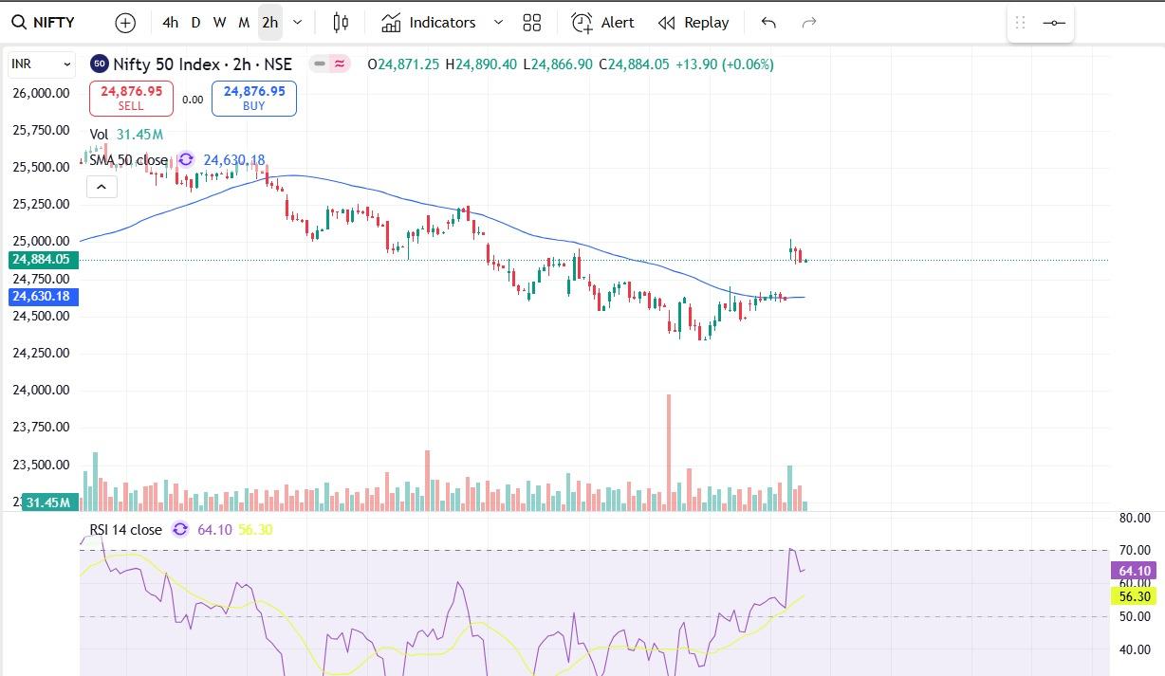
Task: Select the RSI 14 close legend
Action: [x=125, y=530]
